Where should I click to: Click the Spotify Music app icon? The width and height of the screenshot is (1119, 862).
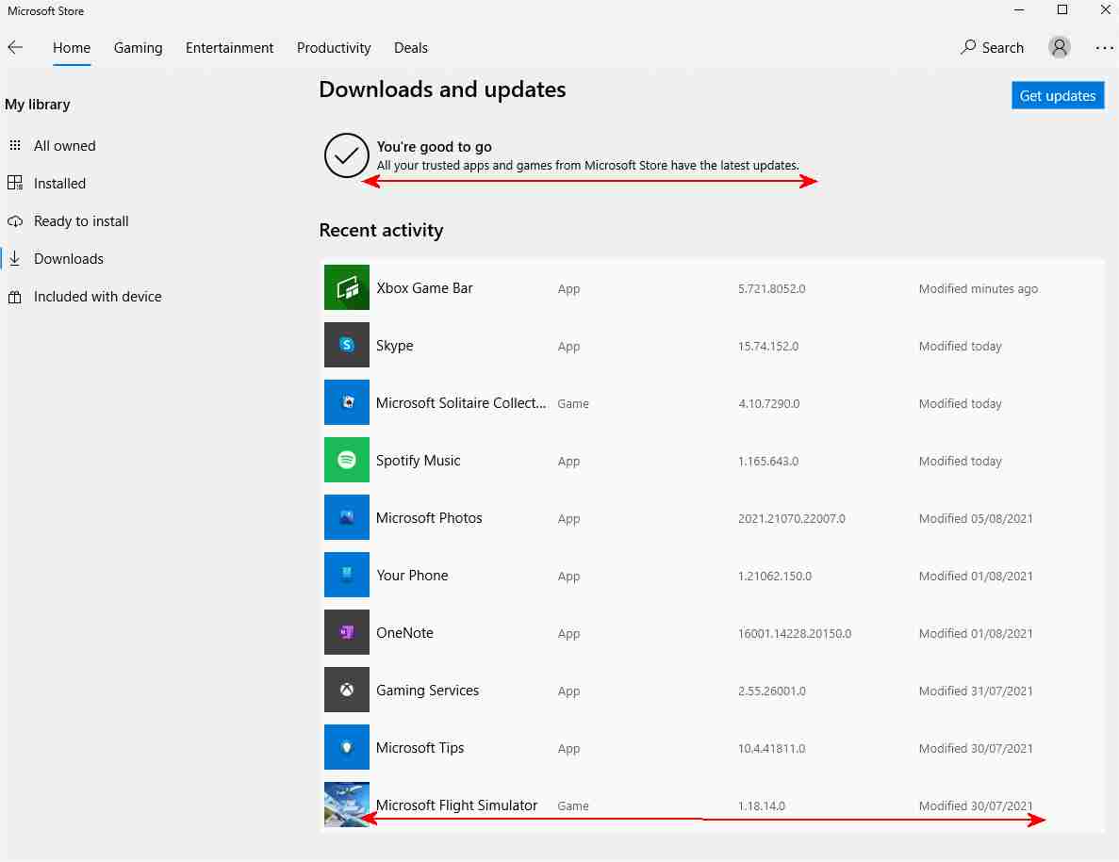(x=347, y=460)
